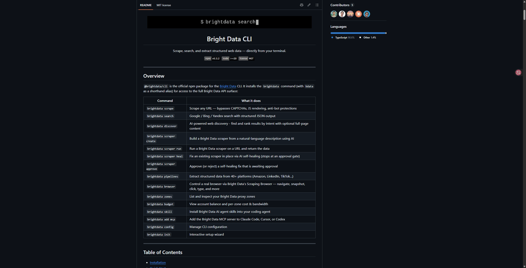Click the What it does column header
Viewport: 526px width, 268px height.
click(x=251, y=101)
